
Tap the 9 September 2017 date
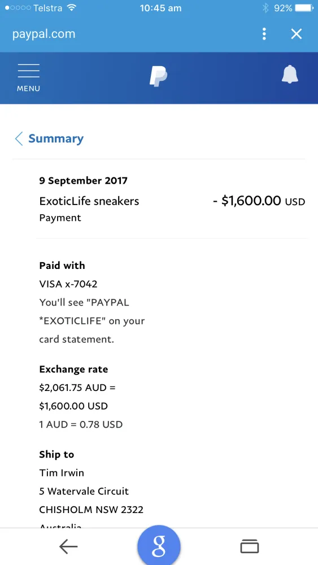(83, 180)
